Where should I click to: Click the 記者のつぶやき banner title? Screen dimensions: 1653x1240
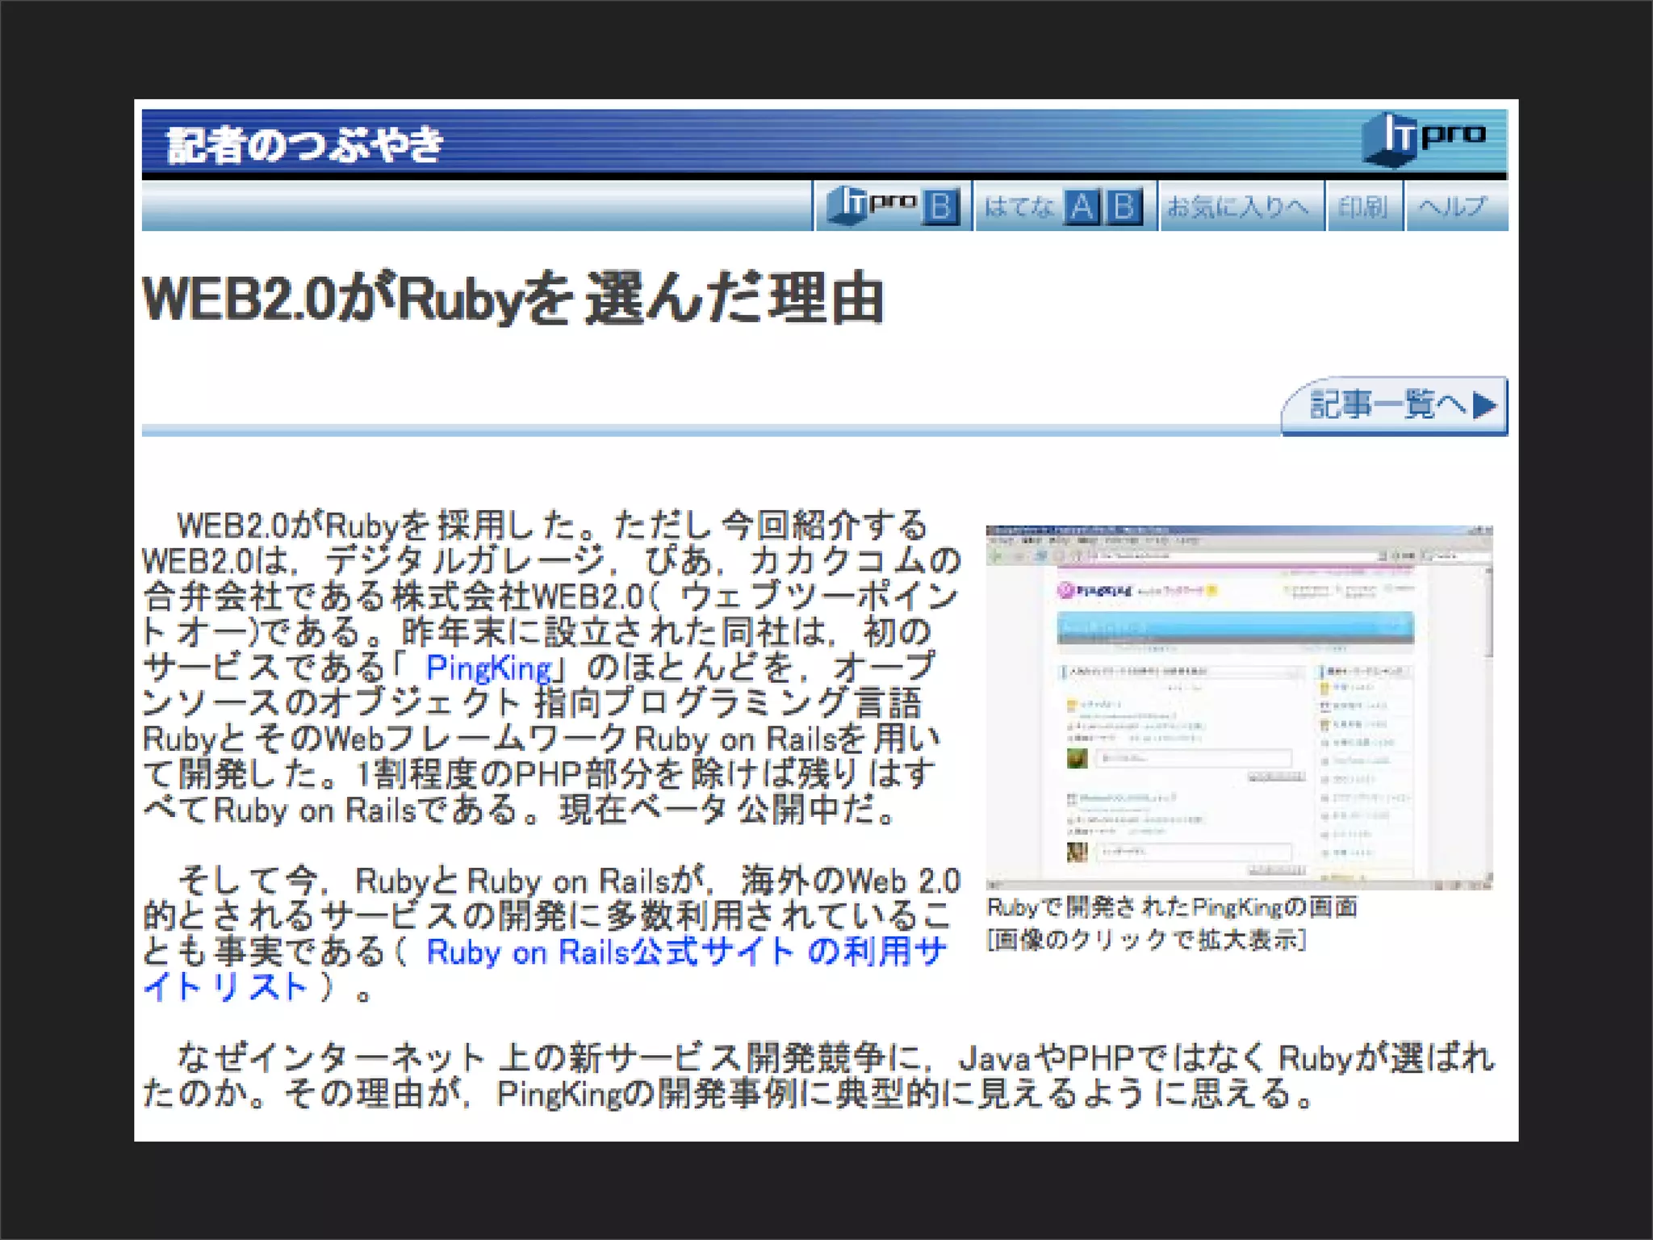point(305,145)
